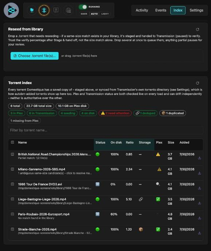Image resolution: width=211 pixels, height=251 pixels.
Task: Select the 1986 Tour De France row checkbox
Action: [12, 184]
